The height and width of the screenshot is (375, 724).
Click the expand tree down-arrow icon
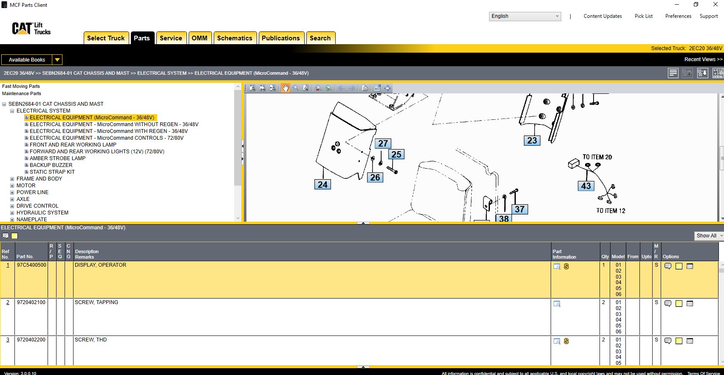tap(703, 73)
